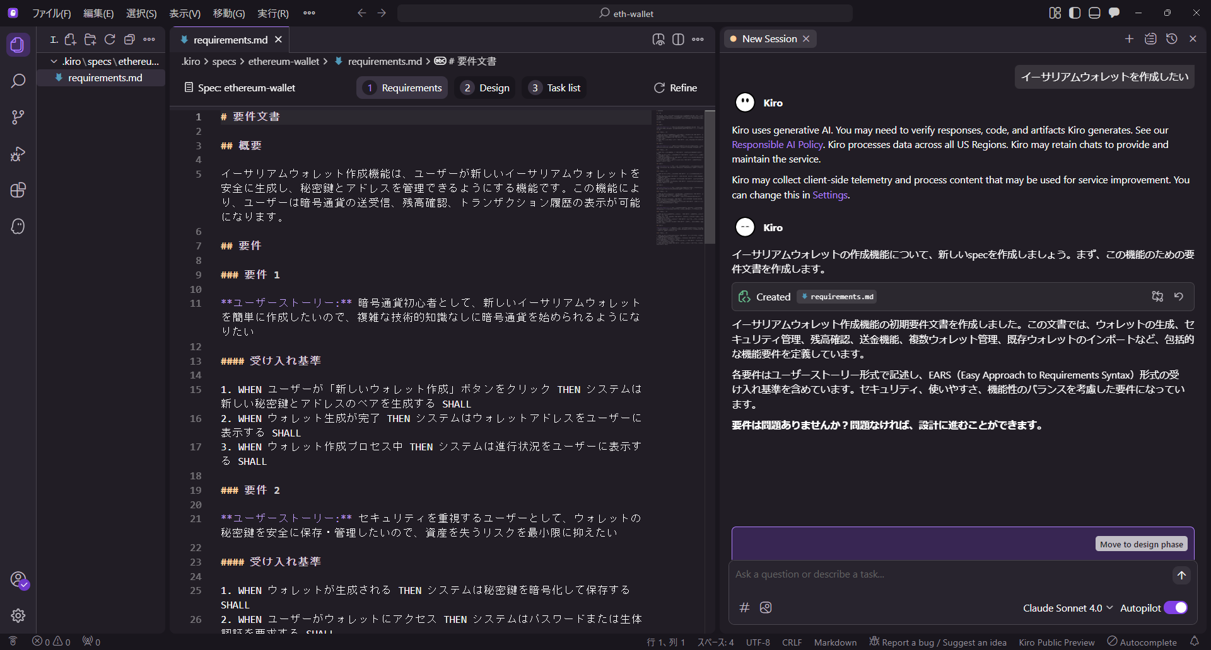Refresh the explorer file tree
Screen dimensions: 1211x650
coord(110,39)
